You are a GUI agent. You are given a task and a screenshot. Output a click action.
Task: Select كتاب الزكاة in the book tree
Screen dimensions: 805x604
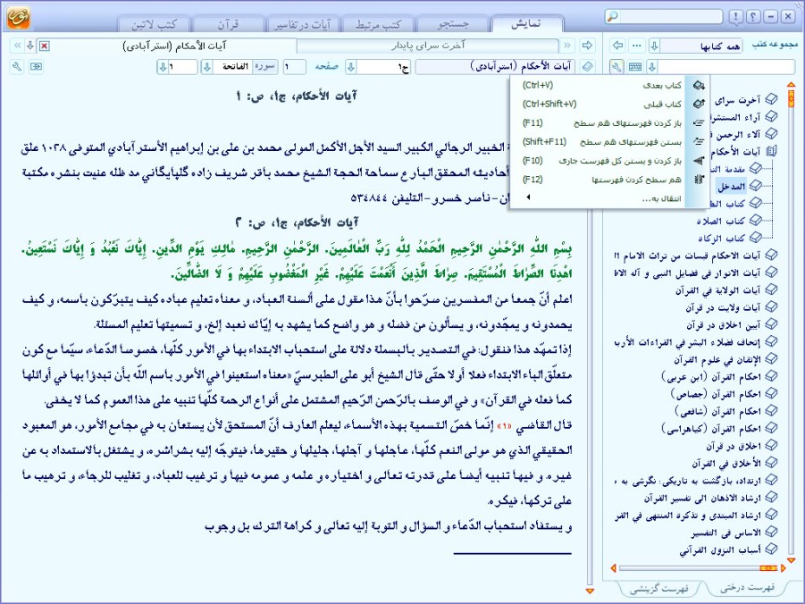pyautogui.click(x=721, y=239)
